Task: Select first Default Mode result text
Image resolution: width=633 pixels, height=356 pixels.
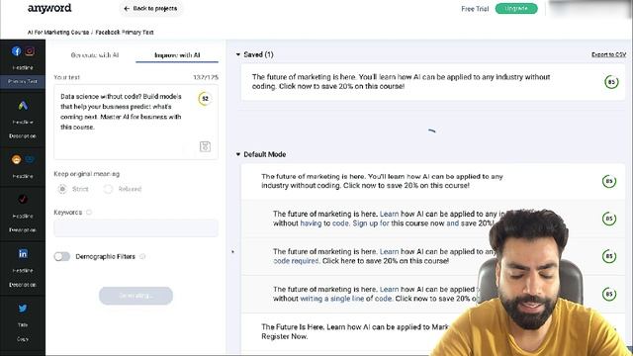Action: click(x=382, y=181)
